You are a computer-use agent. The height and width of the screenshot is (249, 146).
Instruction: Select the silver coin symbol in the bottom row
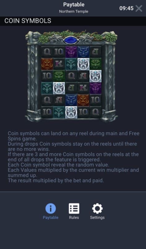tap(71, 112)
